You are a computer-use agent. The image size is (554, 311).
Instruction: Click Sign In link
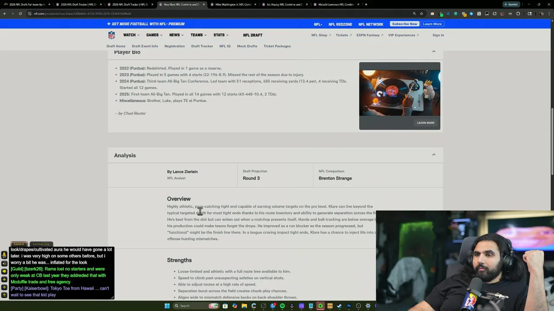[x=438, y=35]
